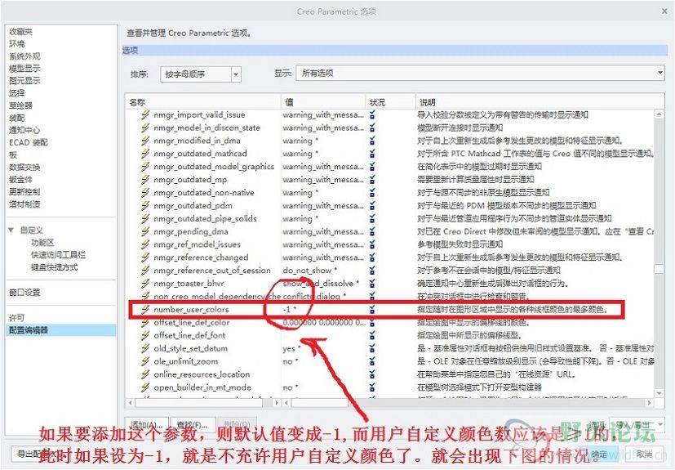675x470 pixels.
Task: Select 键盘快捷方式 under 自定义
Action: click(54, 267)
